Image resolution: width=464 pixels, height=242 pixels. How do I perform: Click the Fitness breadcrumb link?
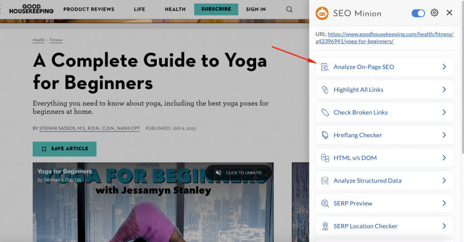click(56, 40)
